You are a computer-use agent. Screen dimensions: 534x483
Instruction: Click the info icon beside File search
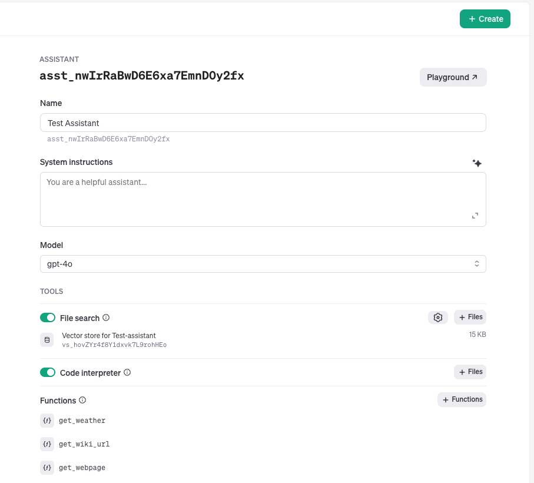pyautogui.click(x=106, y=317)
